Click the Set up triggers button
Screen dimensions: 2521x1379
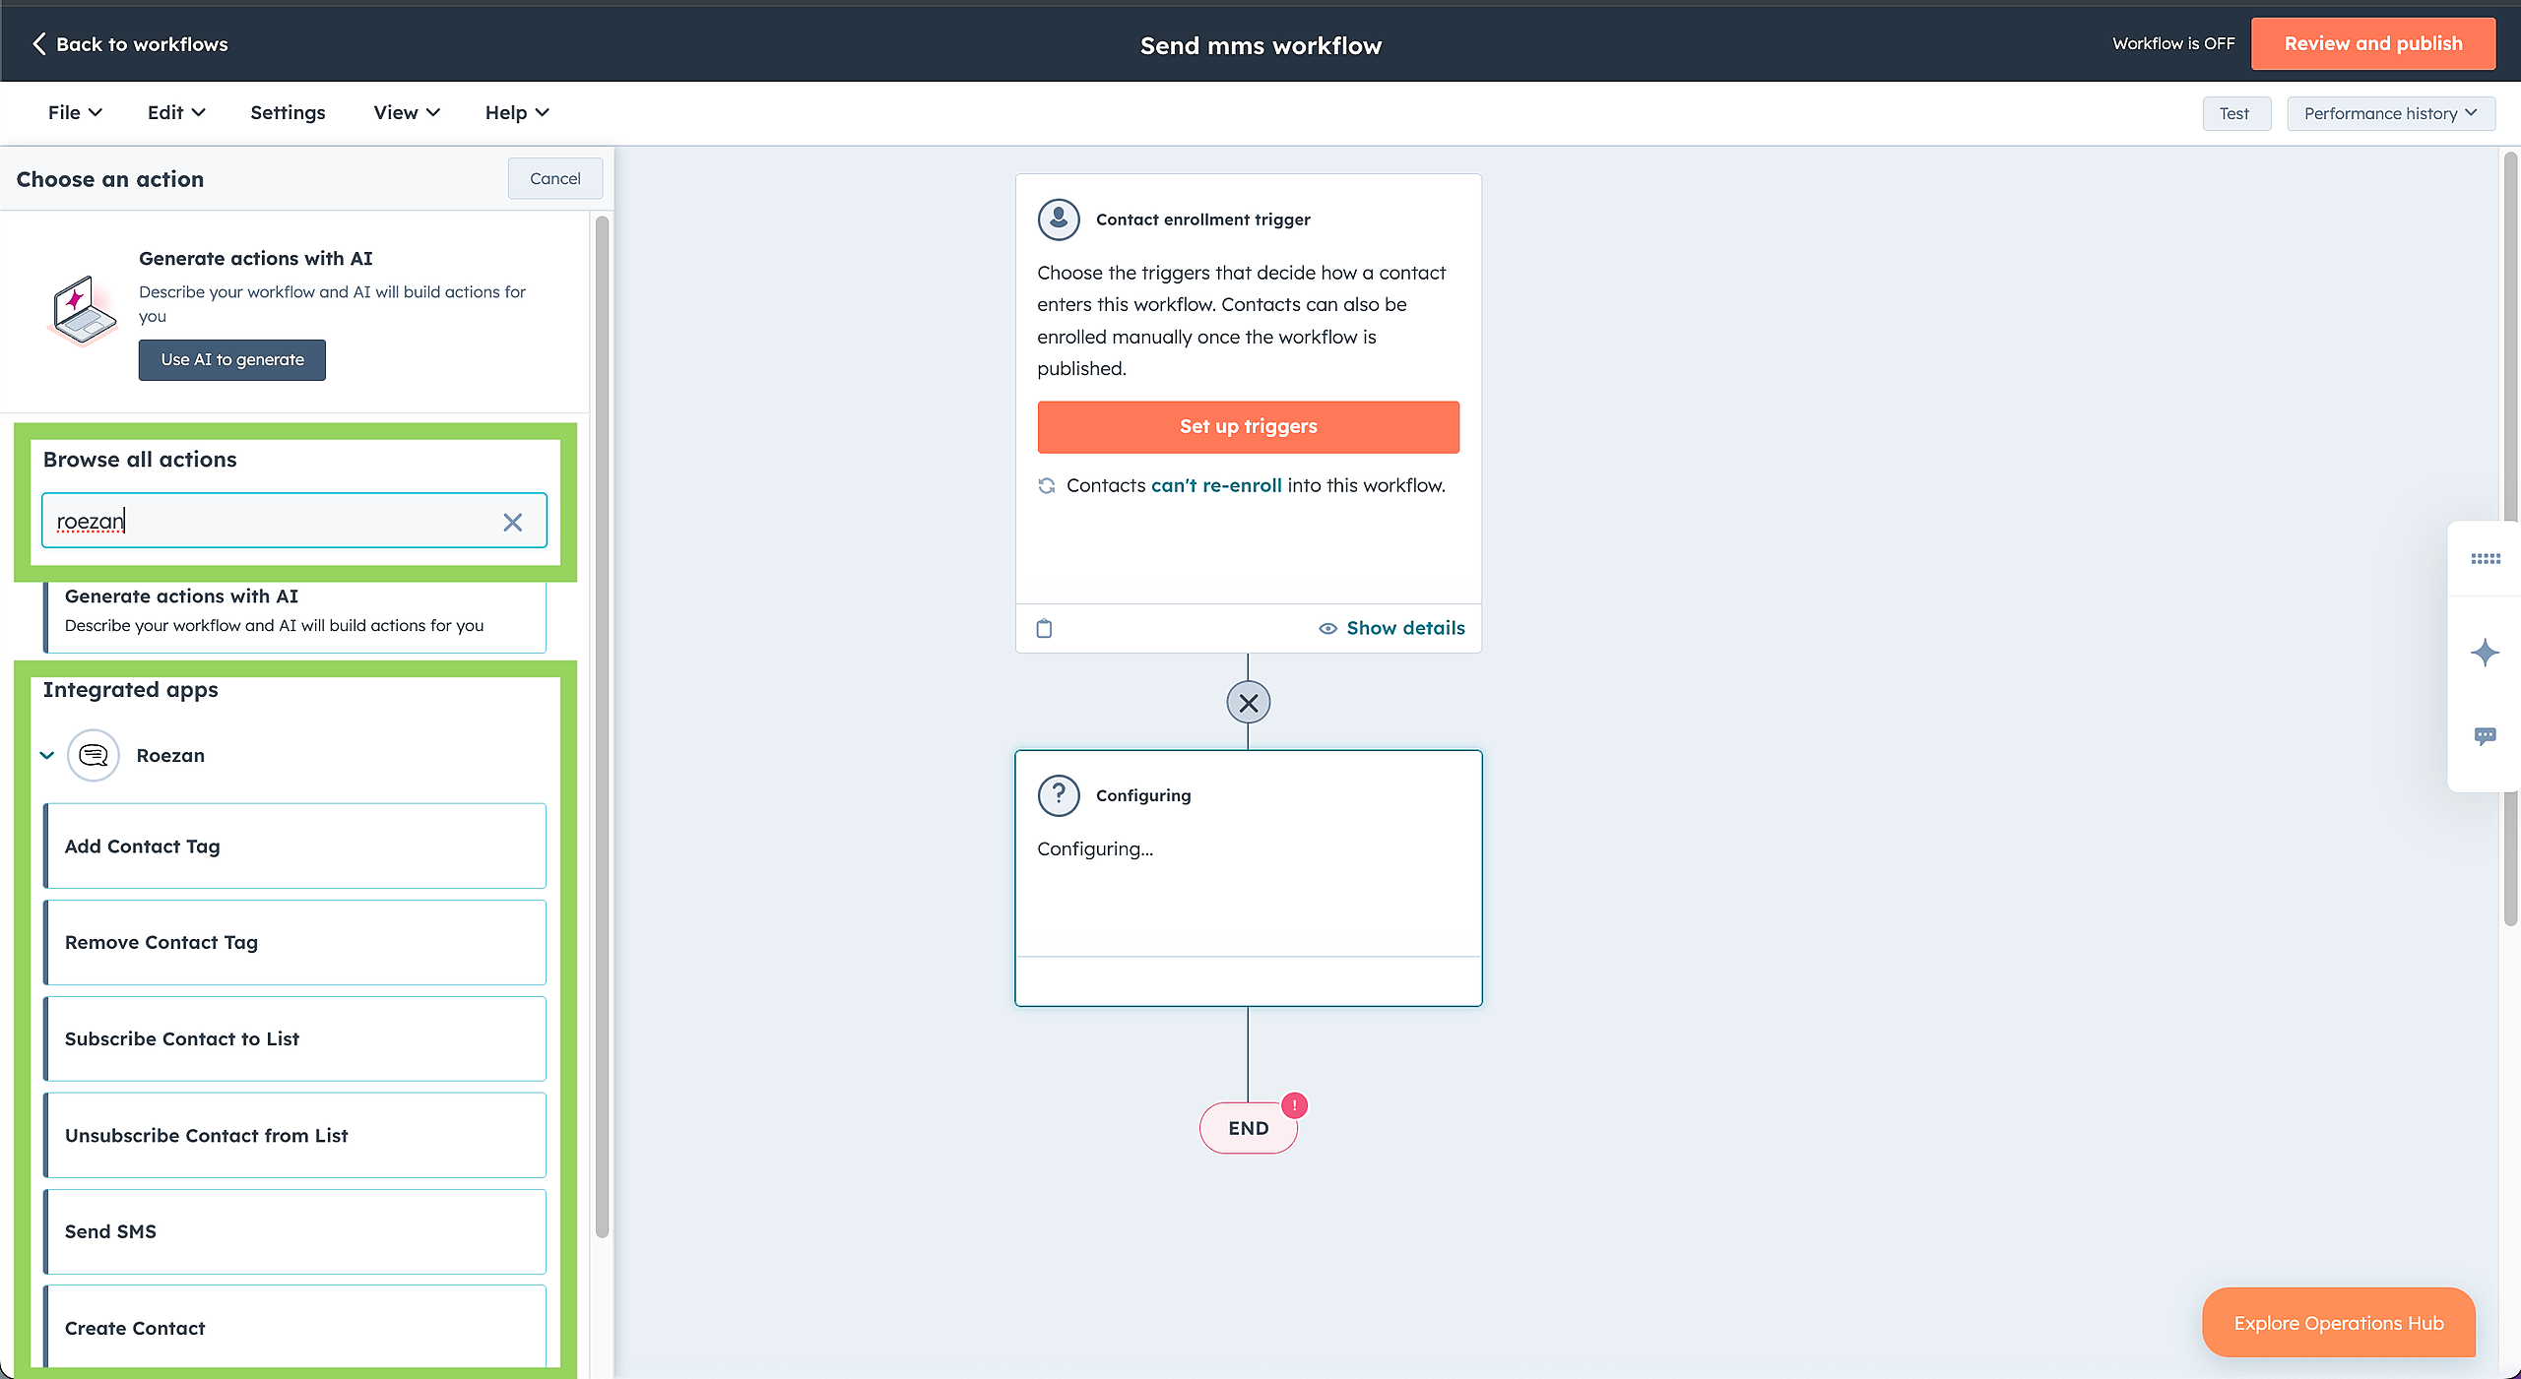pos(1248,426)
